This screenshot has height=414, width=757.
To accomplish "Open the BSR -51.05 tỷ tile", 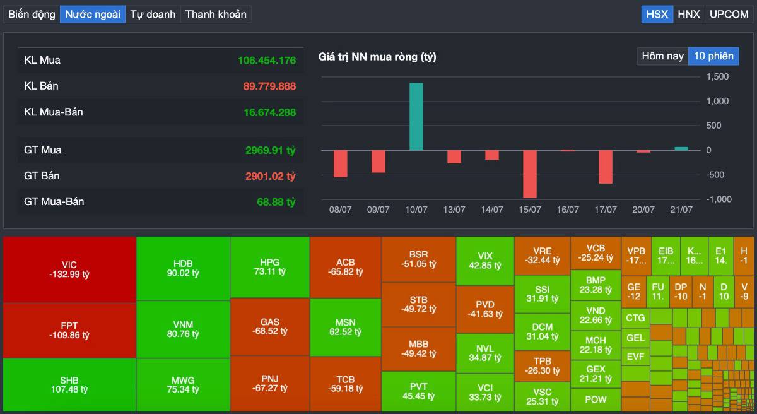I will point(419,259).
